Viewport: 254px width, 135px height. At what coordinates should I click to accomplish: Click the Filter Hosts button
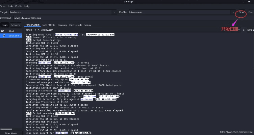click(x=11, y=133)
